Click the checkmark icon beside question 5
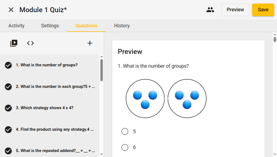This screenshot has width=277, height=157. click(x=8, y=151)
